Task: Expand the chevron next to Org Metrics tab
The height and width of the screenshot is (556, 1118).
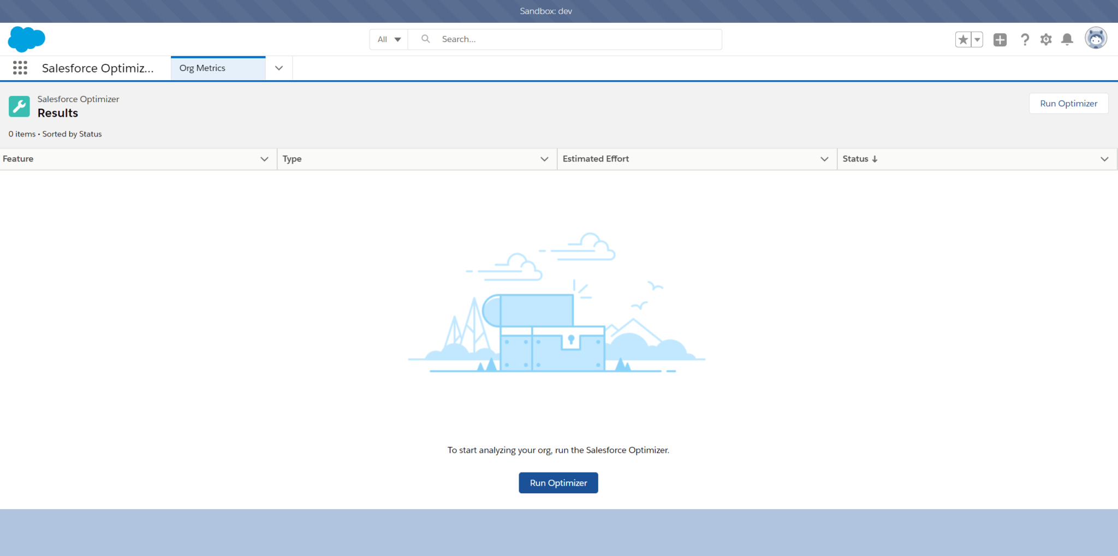Action: click(x=279, y=68)
